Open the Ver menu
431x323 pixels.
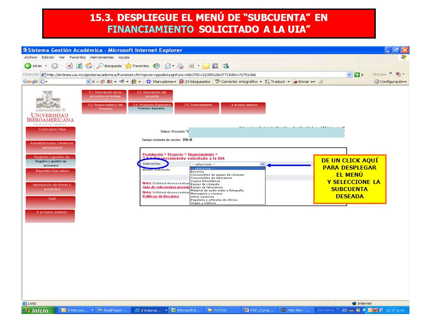(62, 57)
